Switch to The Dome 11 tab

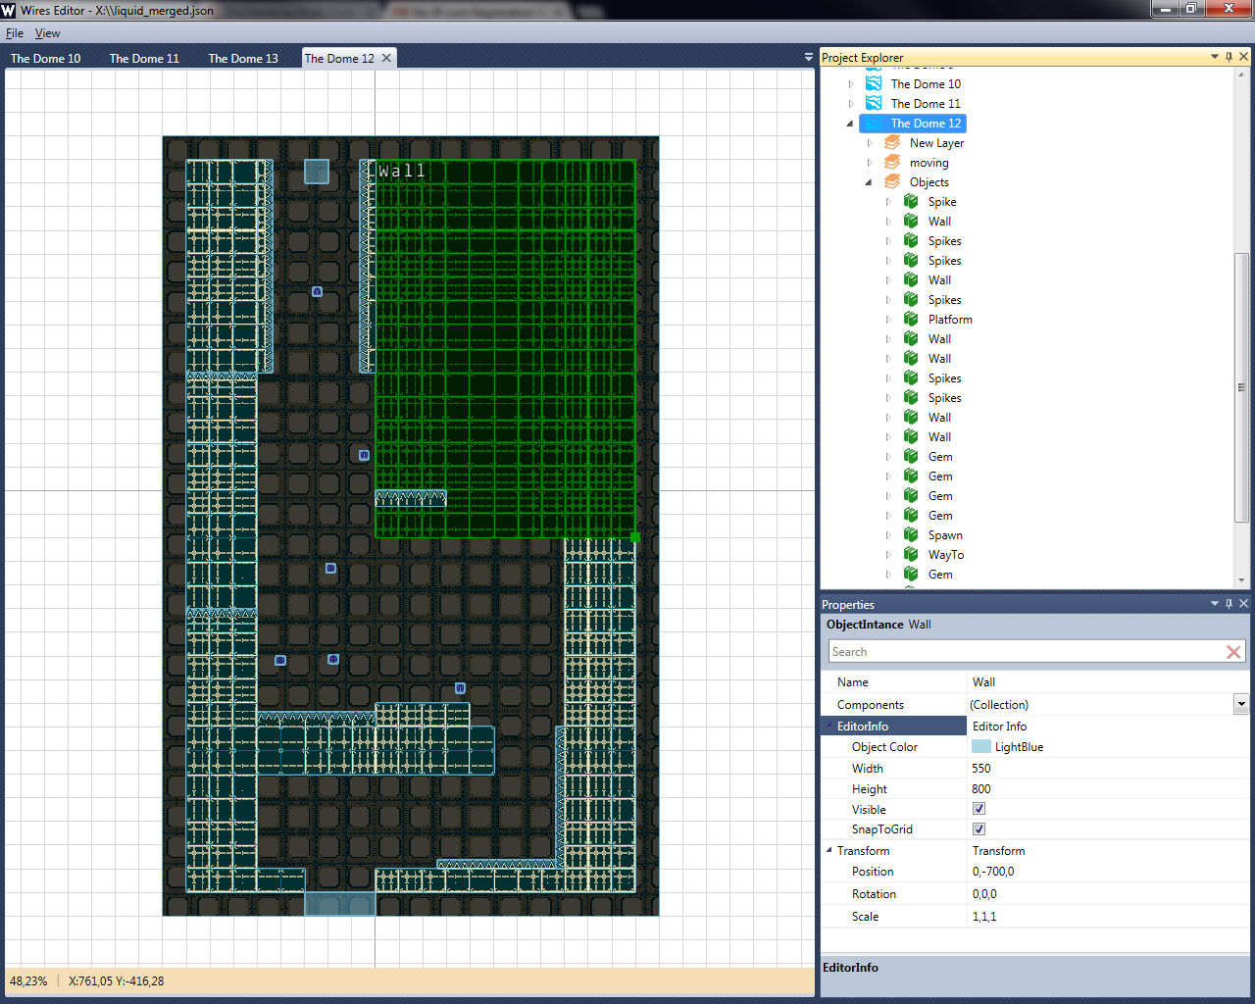(x=145, y=58)
